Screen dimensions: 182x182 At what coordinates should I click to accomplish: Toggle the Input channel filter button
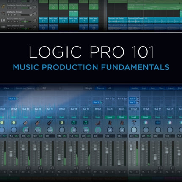(x=171, y=88)
